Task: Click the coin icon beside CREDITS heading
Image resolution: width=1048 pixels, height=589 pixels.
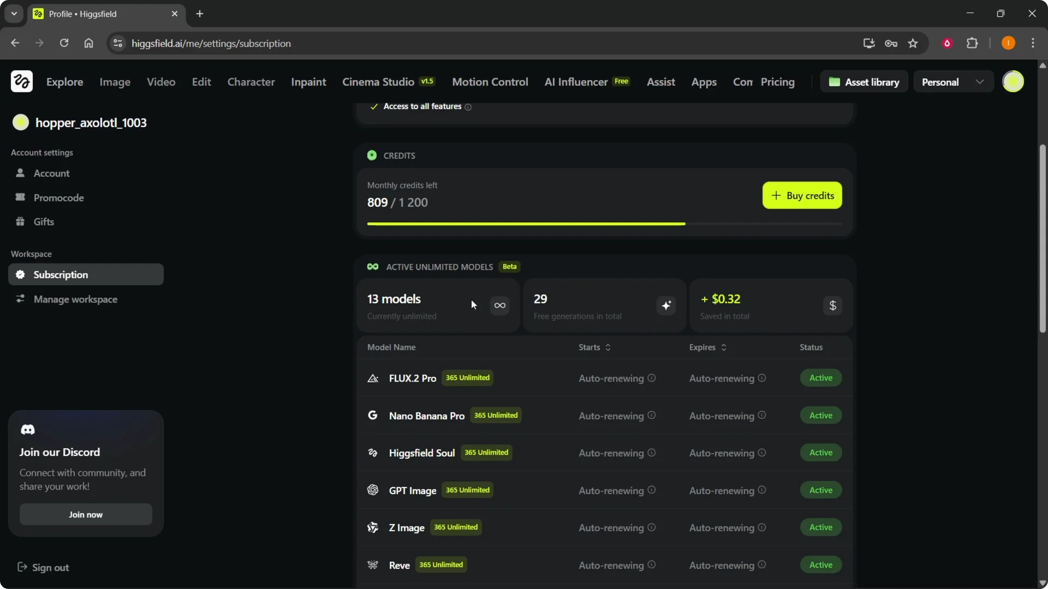Action: (372, 155)
